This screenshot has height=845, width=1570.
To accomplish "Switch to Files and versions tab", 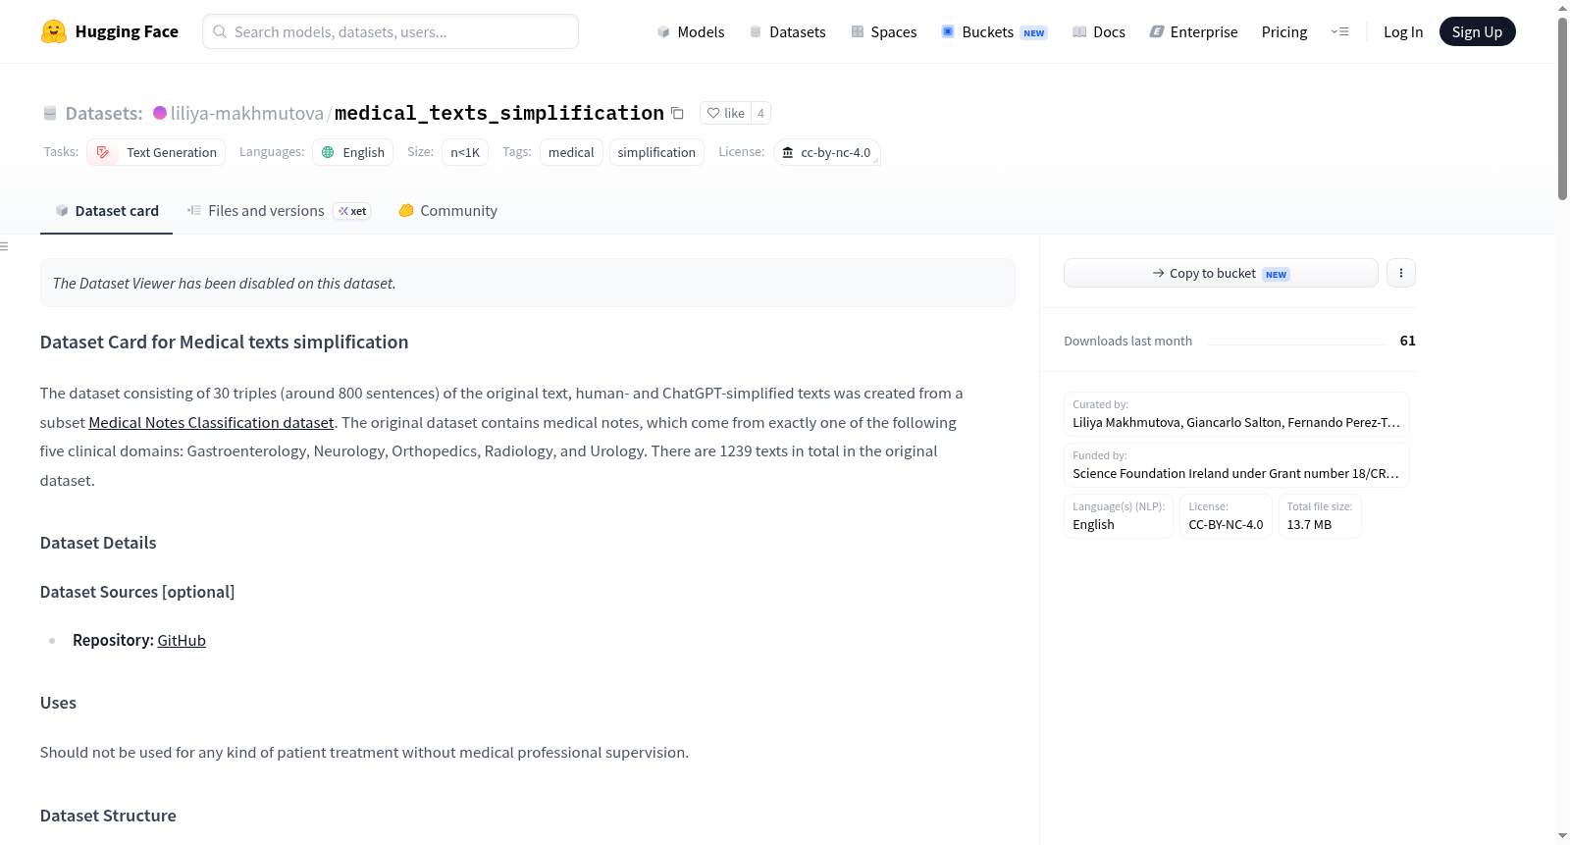I will 278,210.
